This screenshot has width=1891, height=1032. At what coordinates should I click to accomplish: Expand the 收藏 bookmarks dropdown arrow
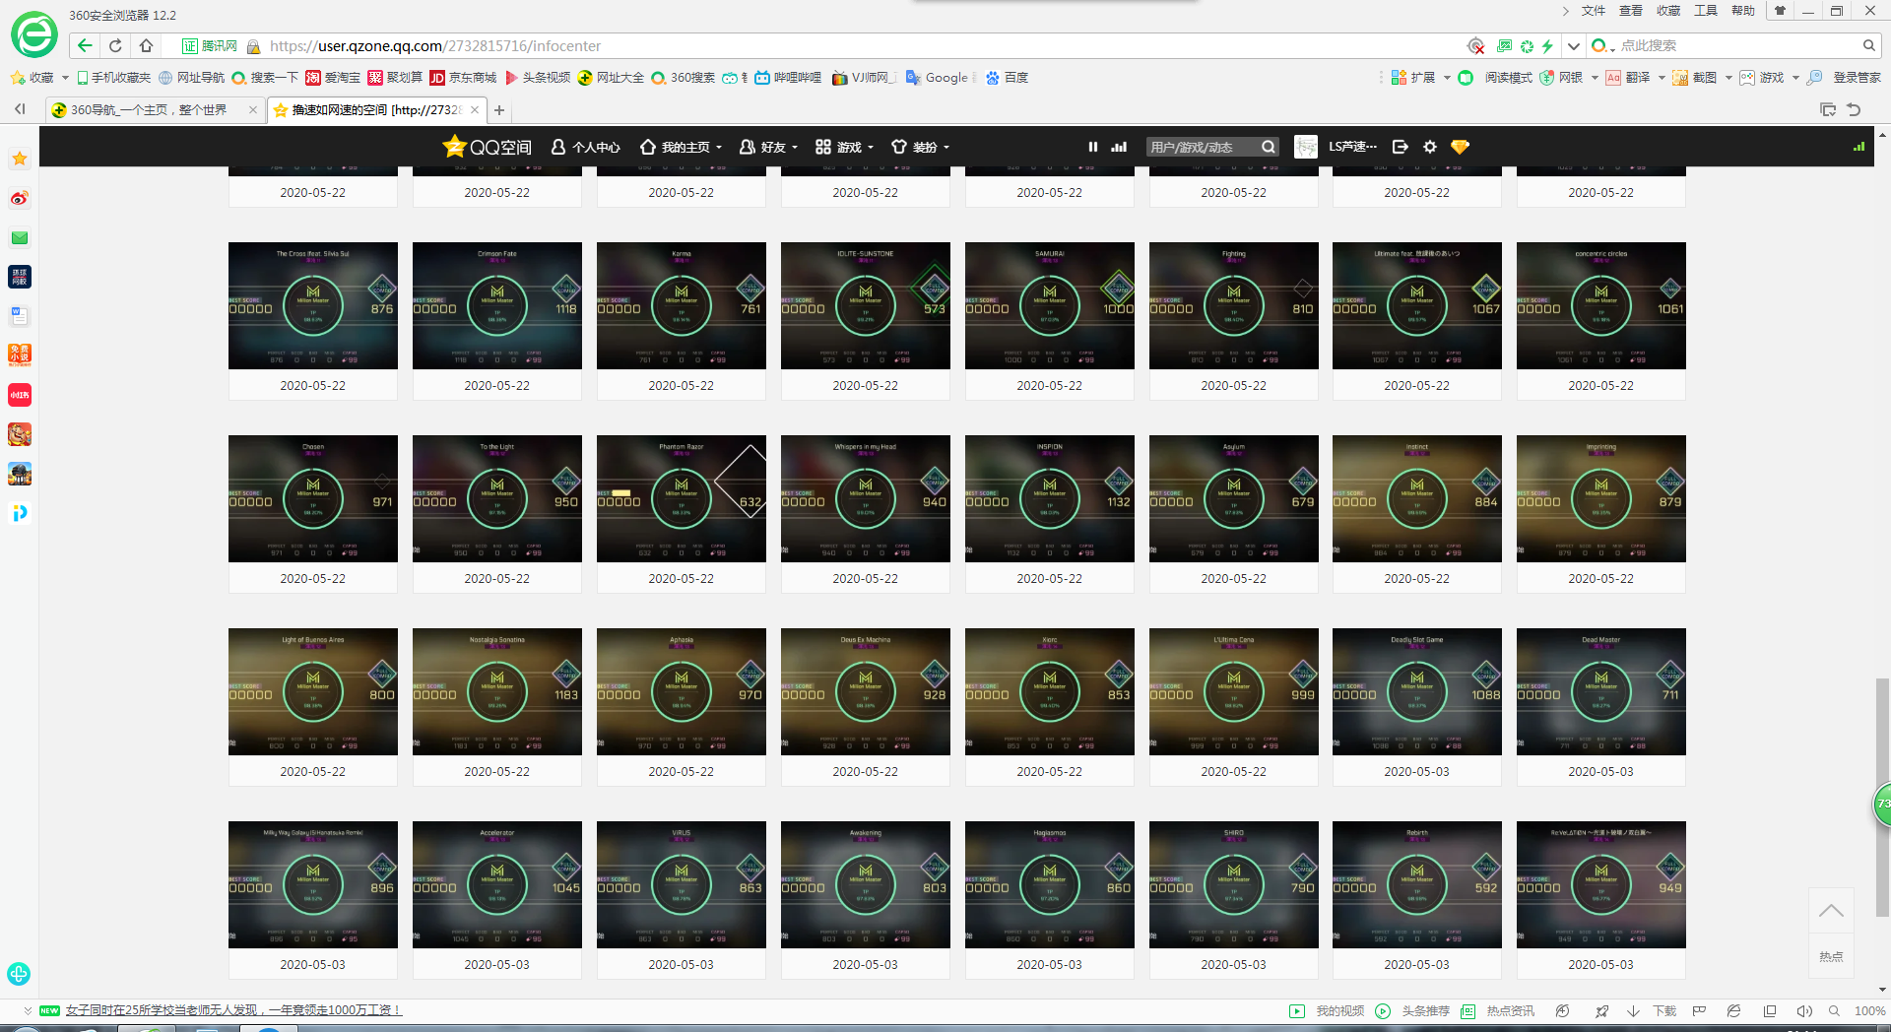coord(65,78)
